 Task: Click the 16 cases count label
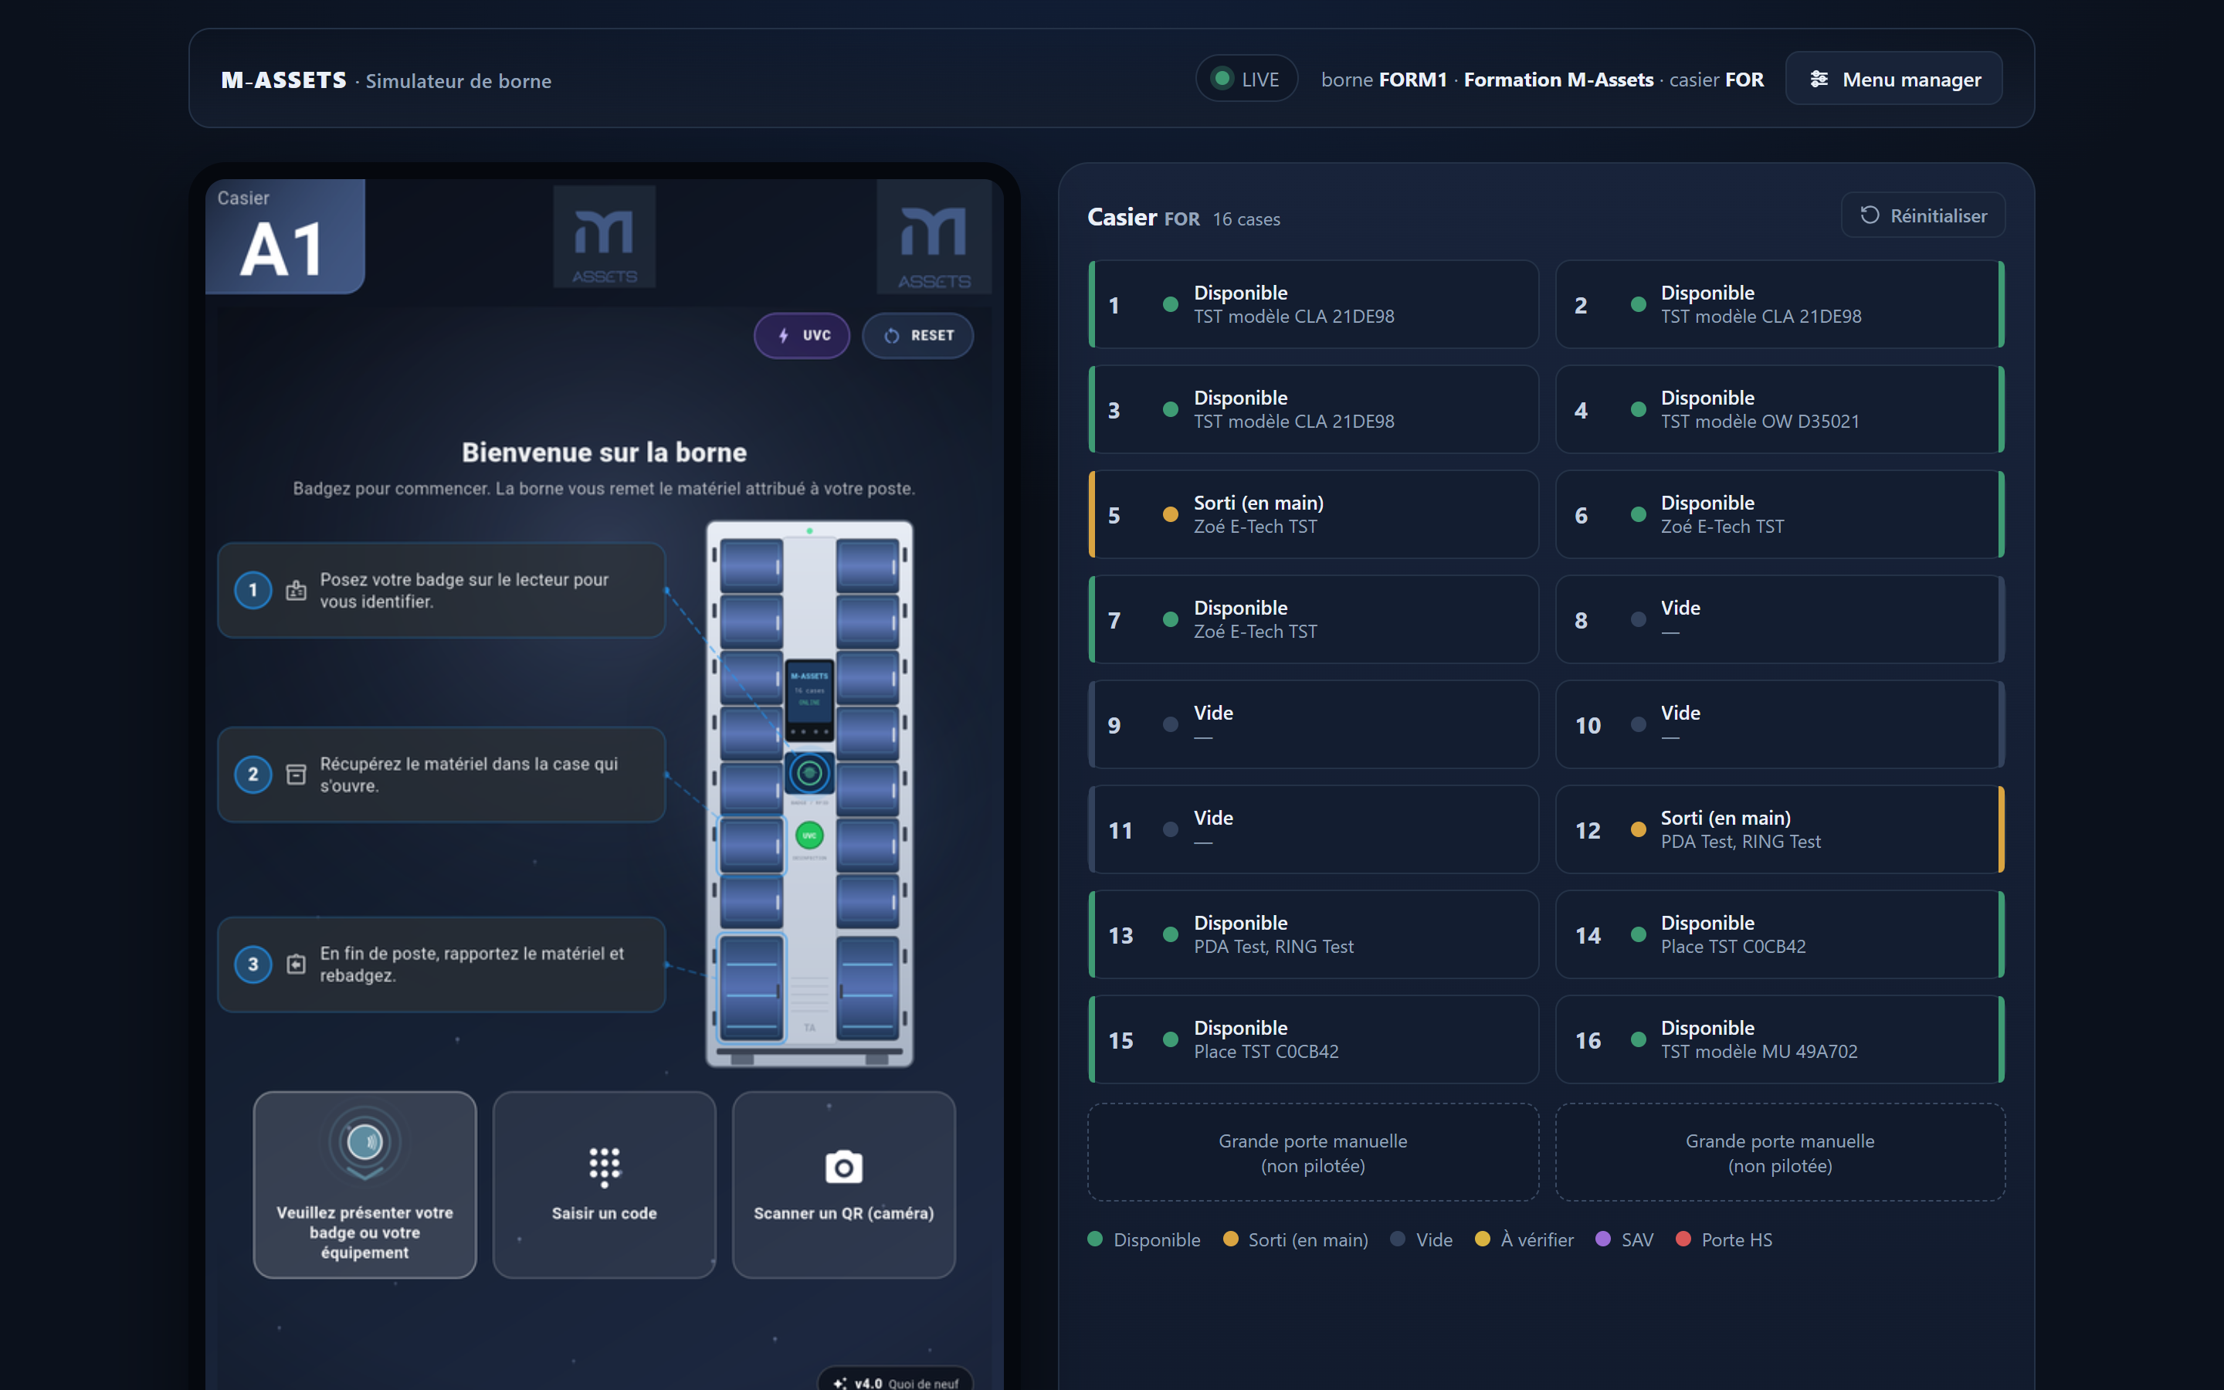coord(1246,220)
